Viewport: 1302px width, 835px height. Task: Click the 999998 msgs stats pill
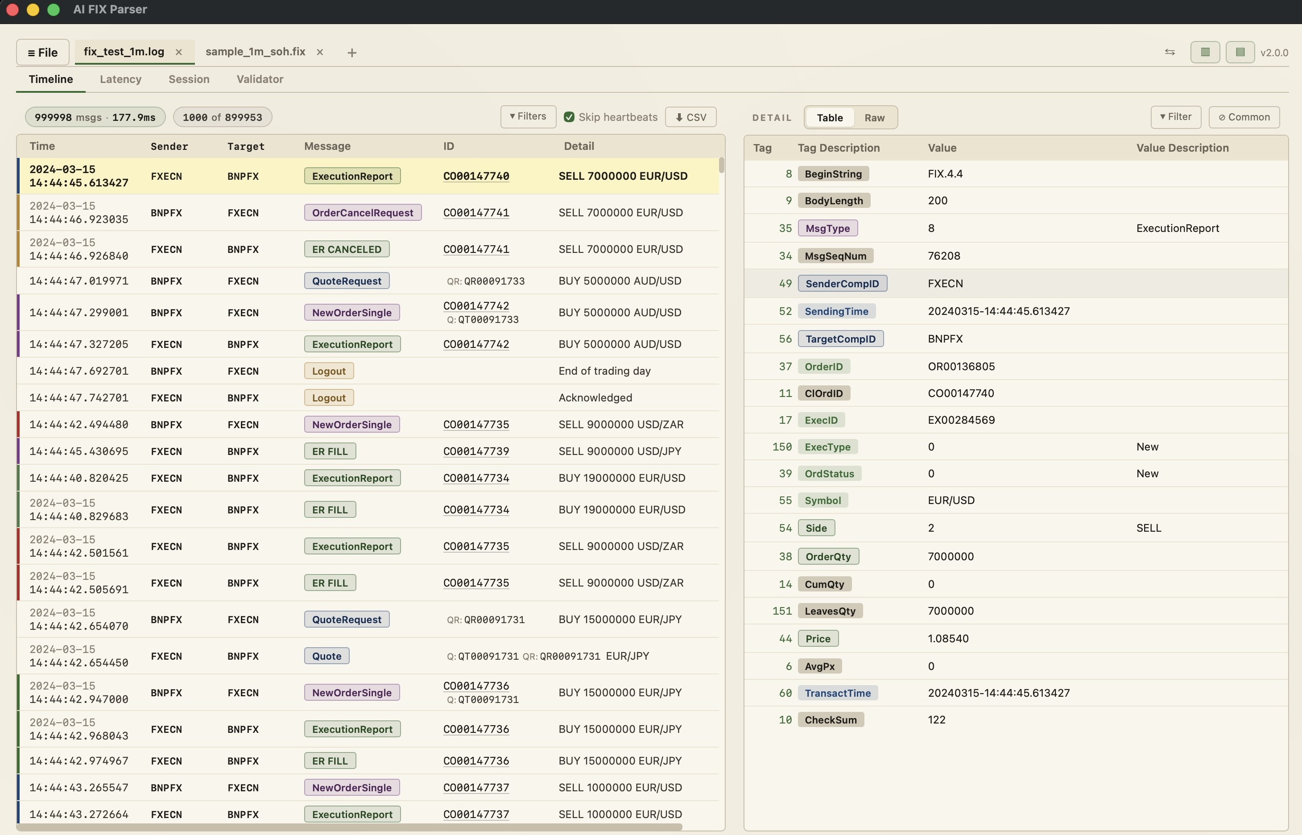pos(95,117)
